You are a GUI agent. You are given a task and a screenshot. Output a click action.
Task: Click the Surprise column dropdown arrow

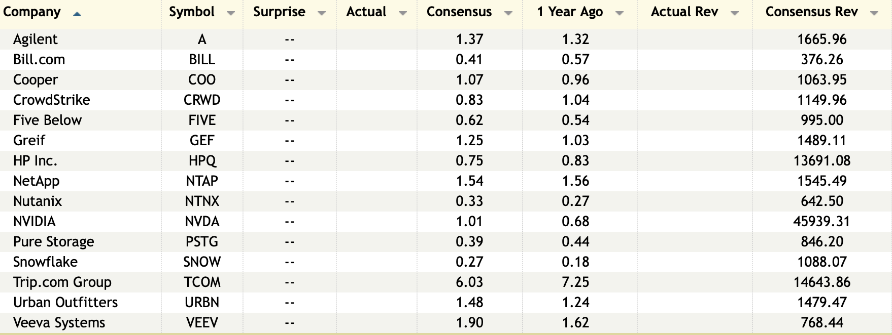click(x=322, y=14)
